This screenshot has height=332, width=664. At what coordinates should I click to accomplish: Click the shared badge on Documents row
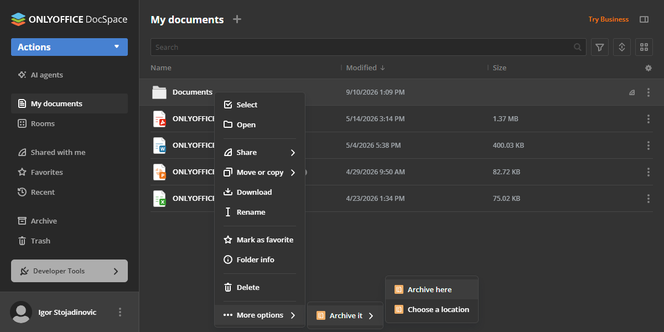[x=632, y=93]
